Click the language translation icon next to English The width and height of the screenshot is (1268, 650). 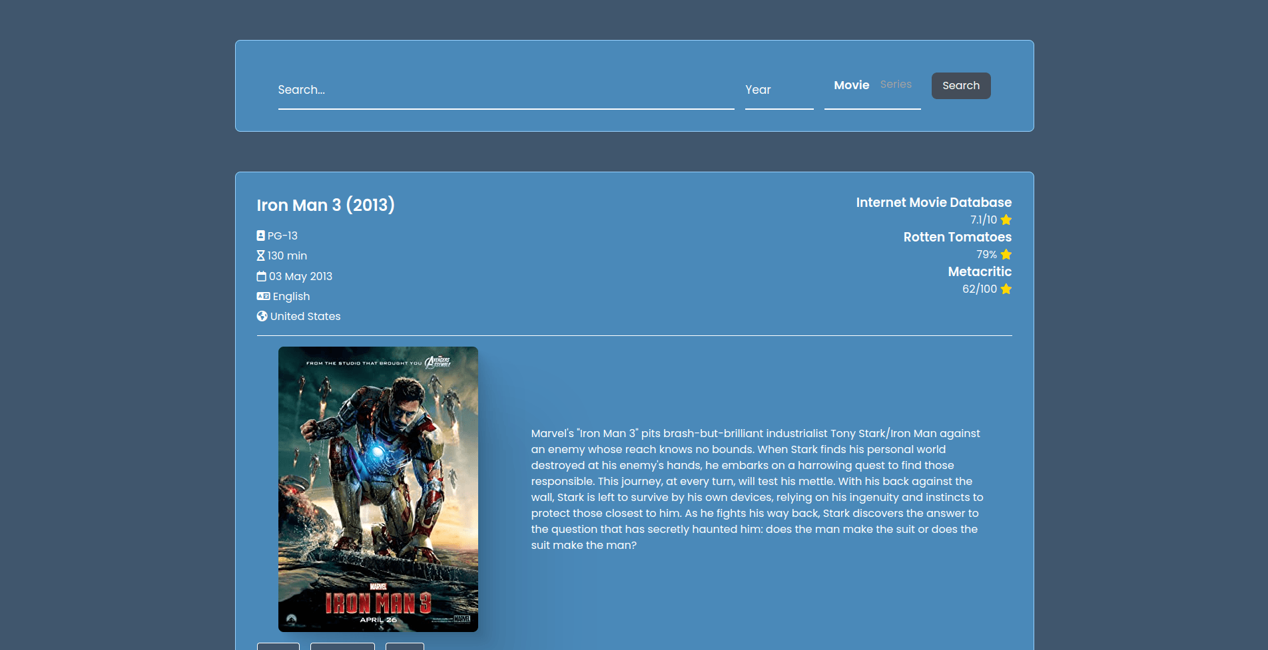coord(262,296)
